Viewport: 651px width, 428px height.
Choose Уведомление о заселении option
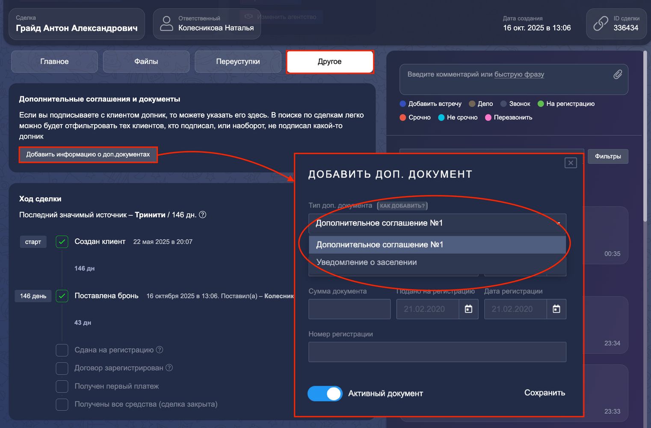(x=437, y=262)
